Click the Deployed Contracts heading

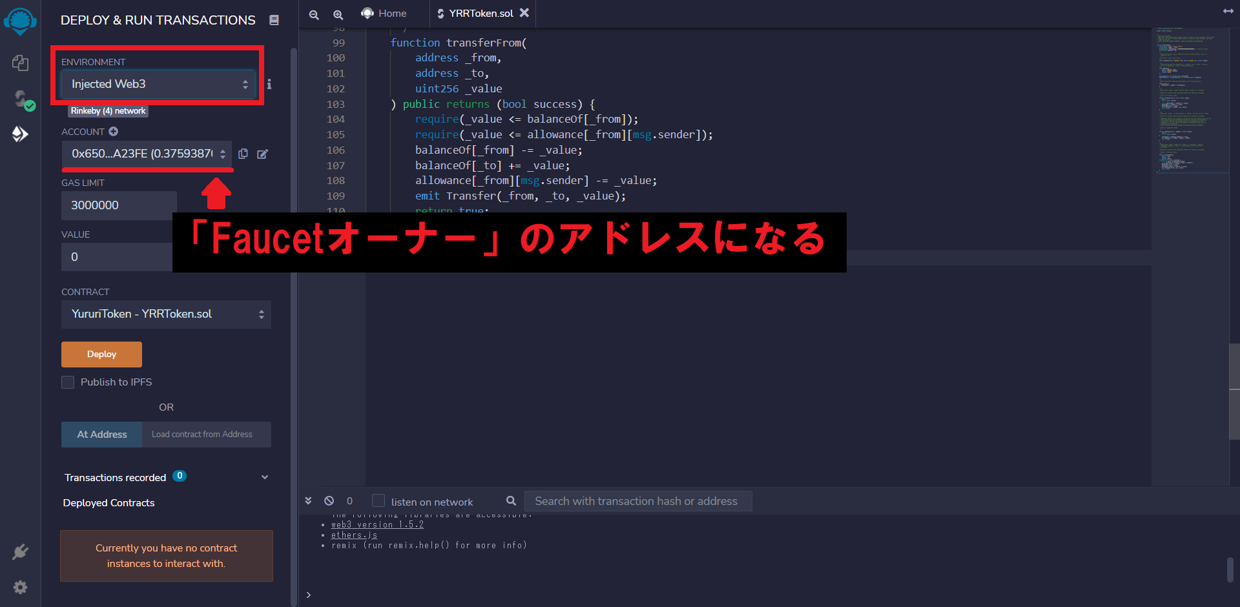(108, 503)
